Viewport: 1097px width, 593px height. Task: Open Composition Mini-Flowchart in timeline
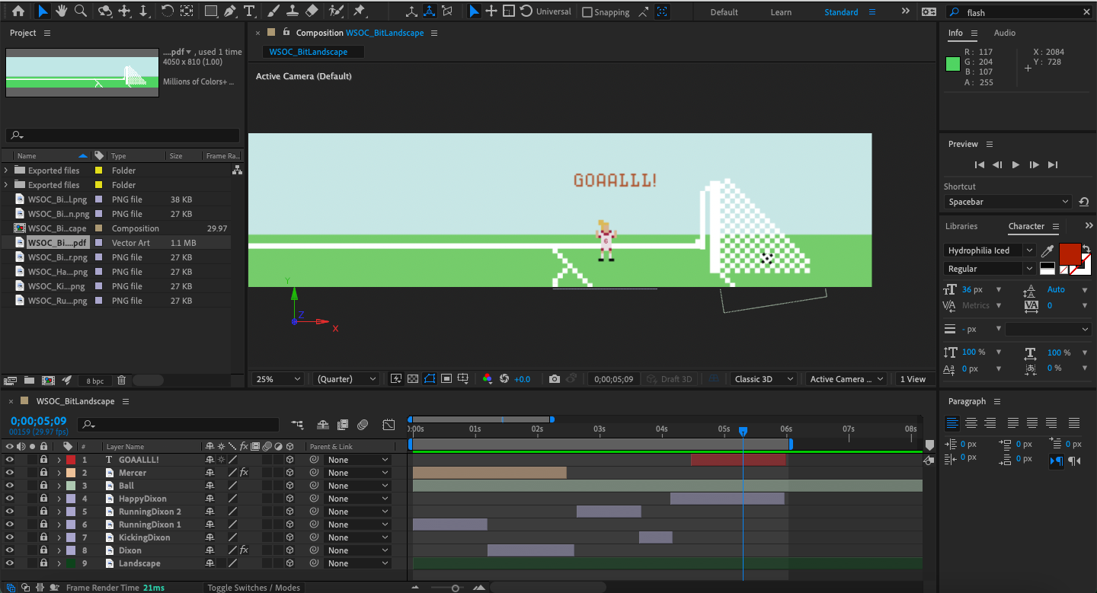[297, 425]
